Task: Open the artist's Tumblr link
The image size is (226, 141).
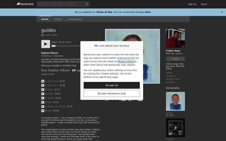Action: [169, 73]
